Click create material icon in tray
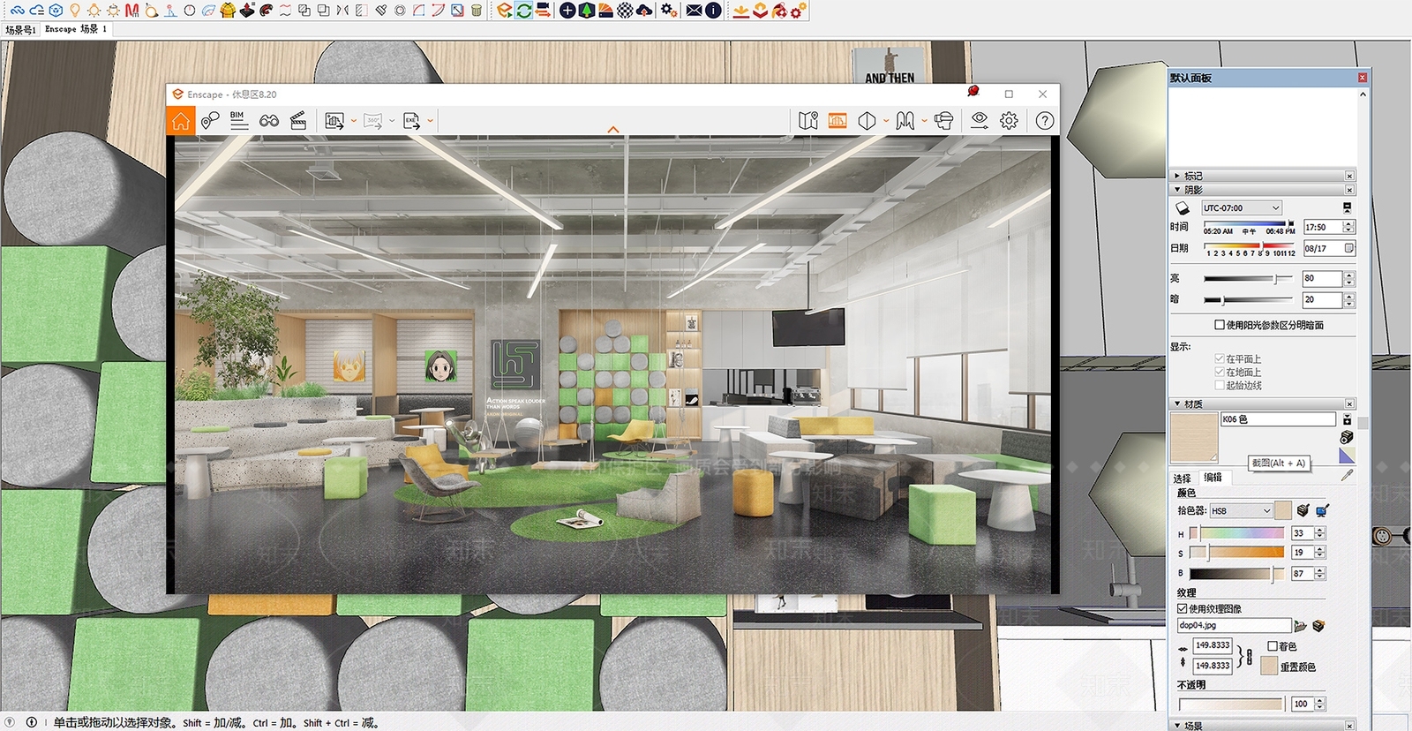Screen dimensions: 1412x731 (1347, 437)
